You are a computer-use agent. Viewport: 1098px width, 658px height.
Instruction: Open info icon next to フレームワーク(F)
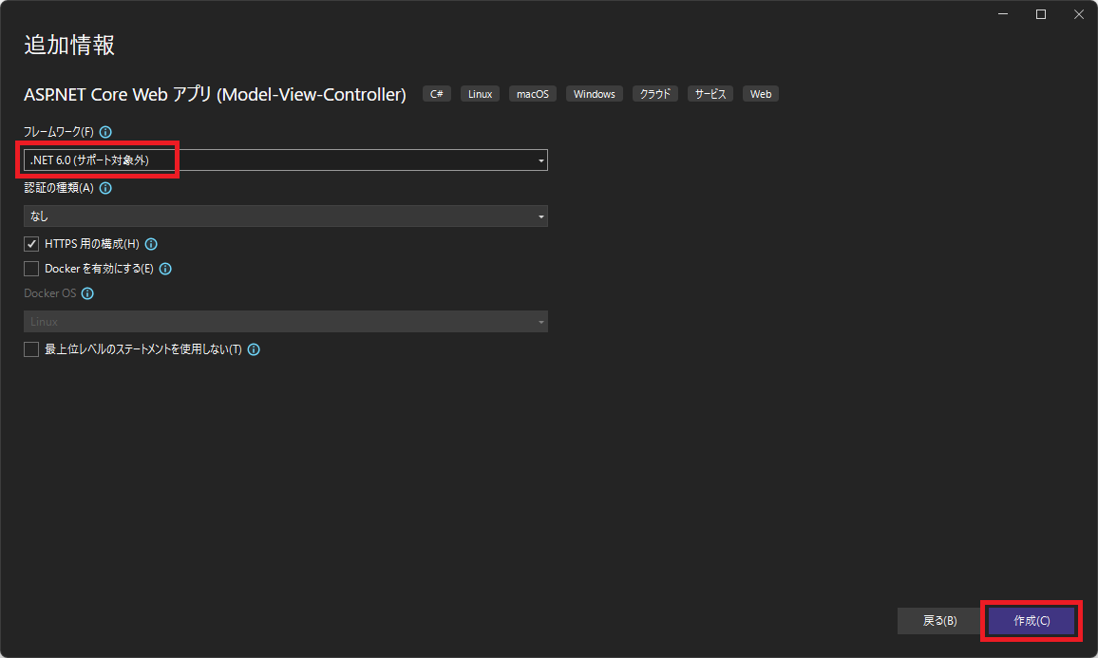[105, 132]
